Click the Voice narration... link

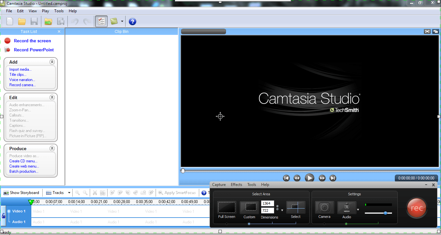point(22,80)
